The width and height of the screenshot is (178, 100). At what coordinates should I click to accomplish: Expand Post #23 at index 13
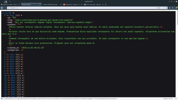point(23,82)
